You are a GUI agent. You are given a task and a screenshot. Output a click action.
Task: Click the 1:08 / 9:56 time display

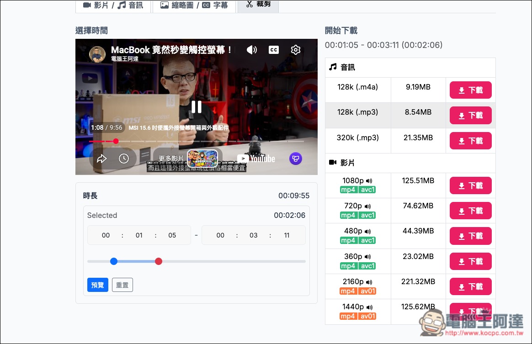(106, 127)
